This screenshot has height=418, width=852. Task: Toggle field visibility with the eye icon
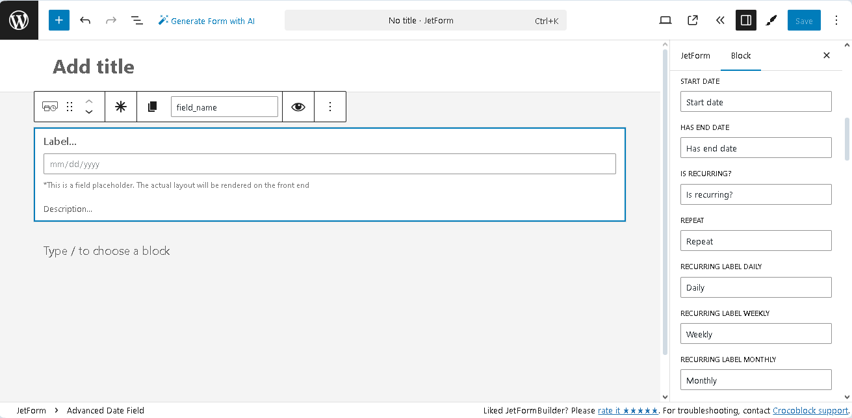pos(298,106)
